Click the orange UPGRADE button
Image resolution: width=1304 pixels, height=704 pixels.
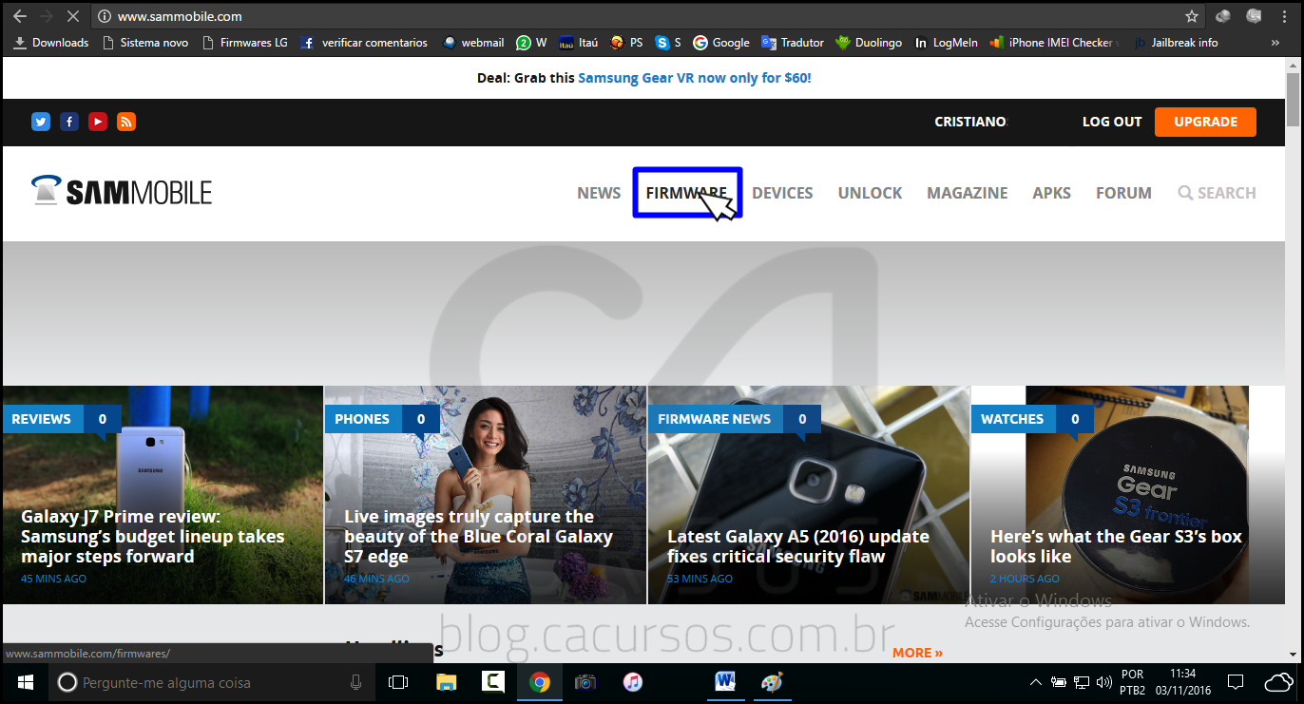point(1205,122)
